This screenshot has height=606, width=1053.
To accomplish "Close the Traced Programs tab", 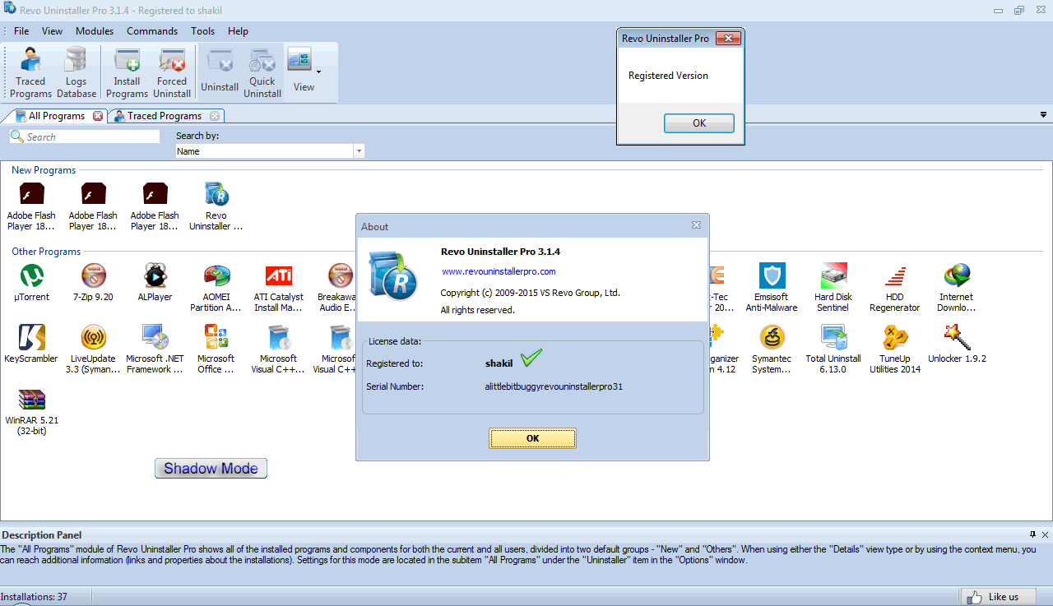I will coord(215,116).
